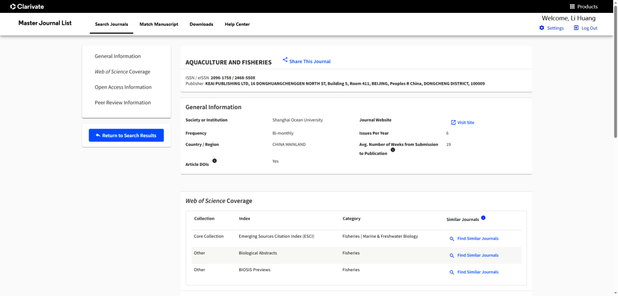Click info icon beside Avg. Number of Weeks
Viewport: 618px width, 296px height.
click(x=393, y=150)
